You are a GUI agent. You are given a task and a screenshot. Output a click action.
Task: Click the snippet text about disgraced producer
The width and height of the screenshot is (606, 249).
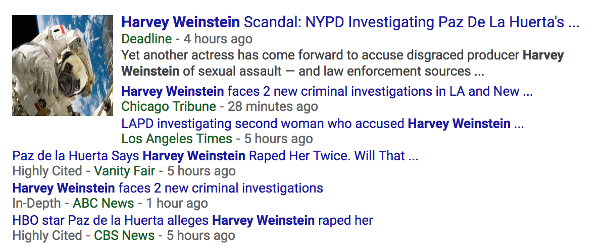(x=343, y=63)
